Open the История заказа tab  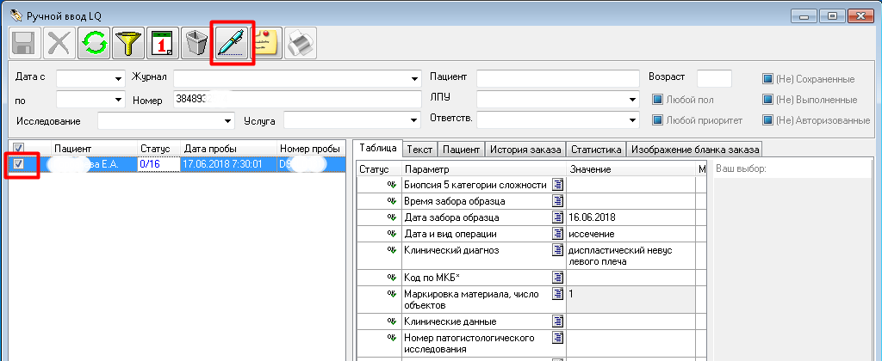coord(525,150)
